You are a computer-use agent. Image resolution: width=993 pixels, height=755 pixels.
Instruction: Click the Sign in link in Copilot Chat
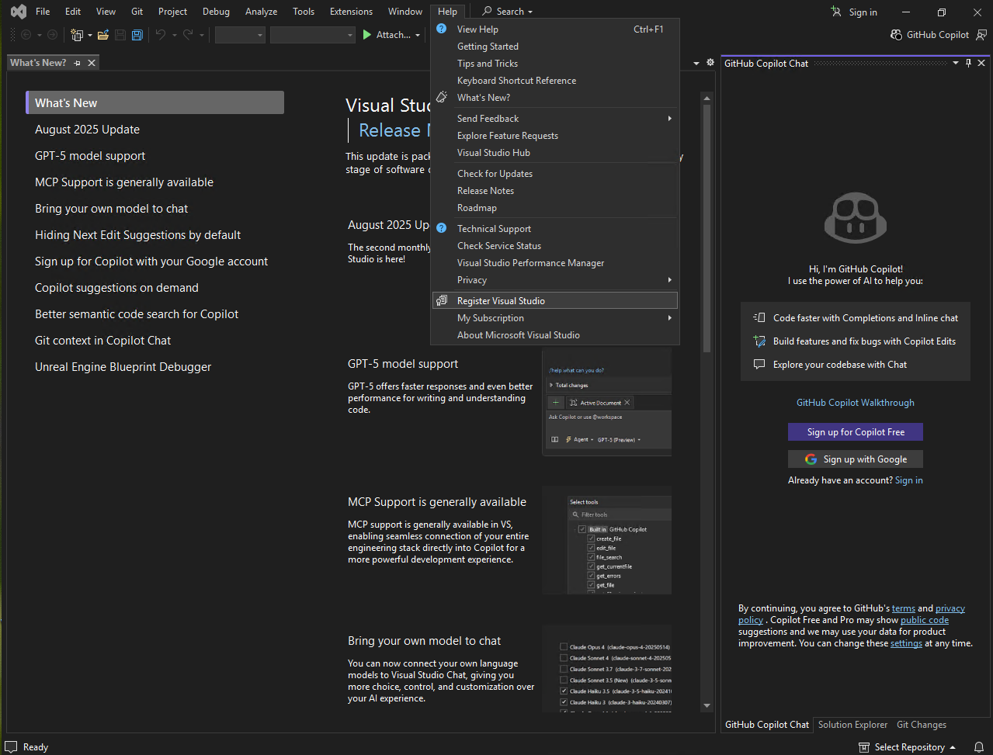pos(909,480)
